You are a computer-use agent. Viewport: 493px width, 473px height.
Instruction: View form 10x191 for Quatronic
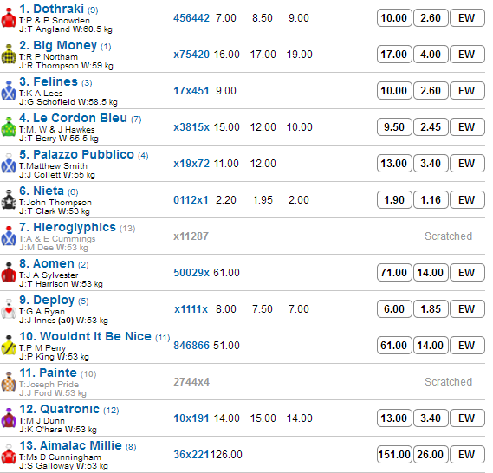point(191,418)
